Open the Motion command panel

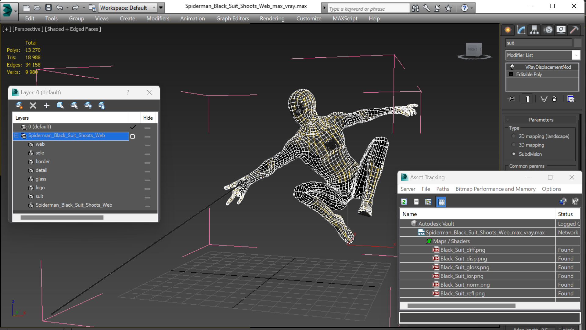pos(548,30)
